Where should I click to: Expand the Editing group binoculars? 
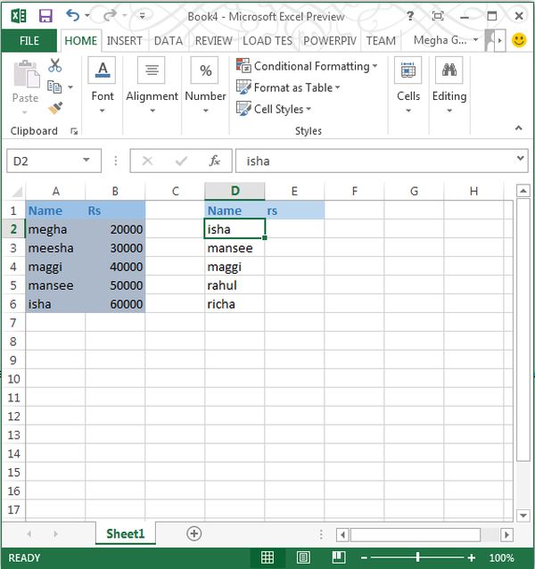(449, 86)
